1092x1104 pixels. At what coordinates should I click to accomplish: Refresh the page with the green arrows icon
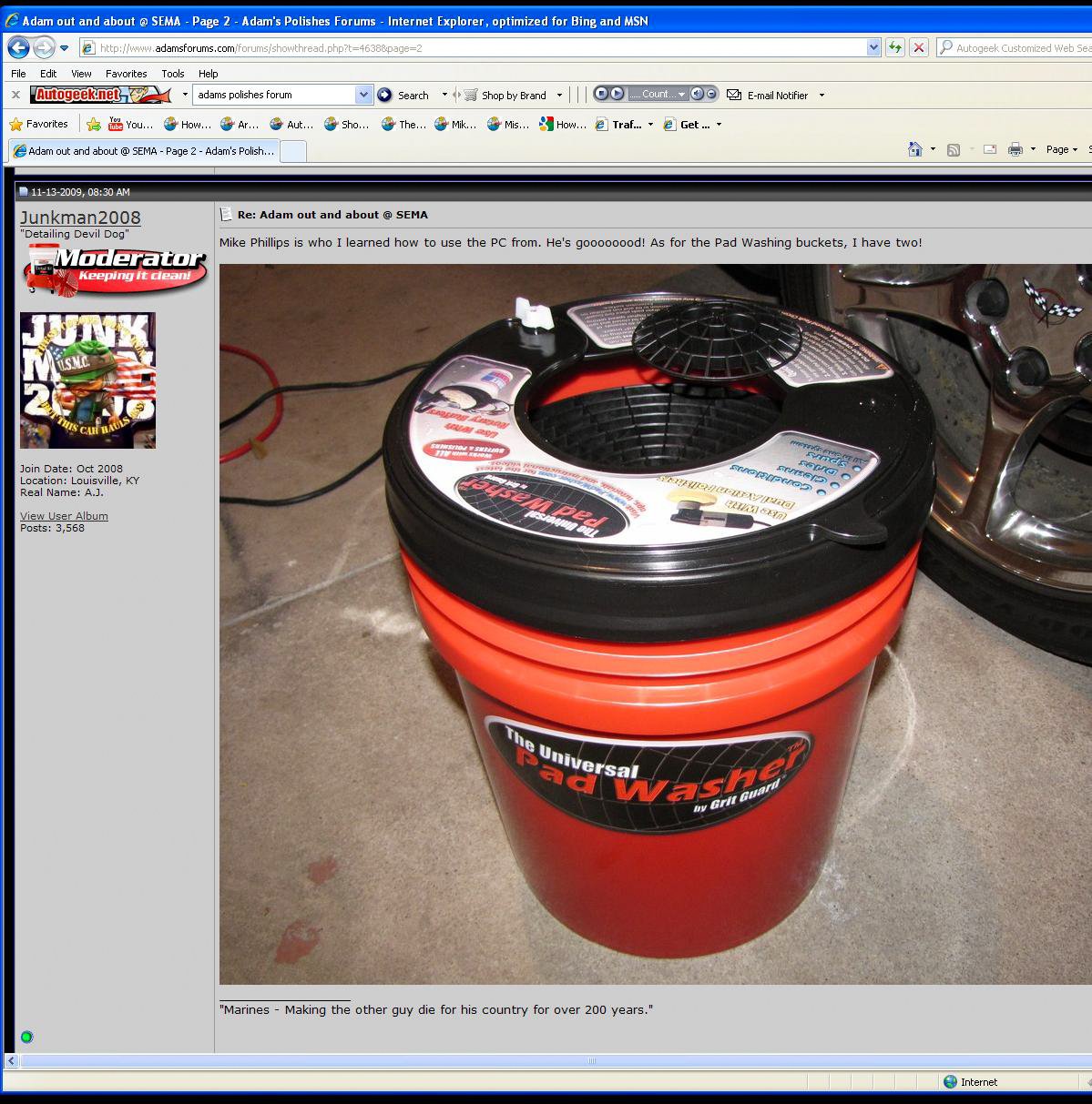tap(895, 47)
